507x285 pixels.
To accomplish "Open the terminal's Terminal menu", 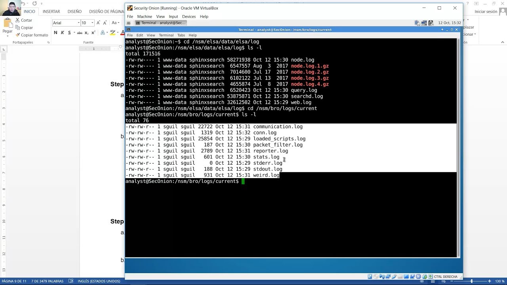I will [166, 35].
